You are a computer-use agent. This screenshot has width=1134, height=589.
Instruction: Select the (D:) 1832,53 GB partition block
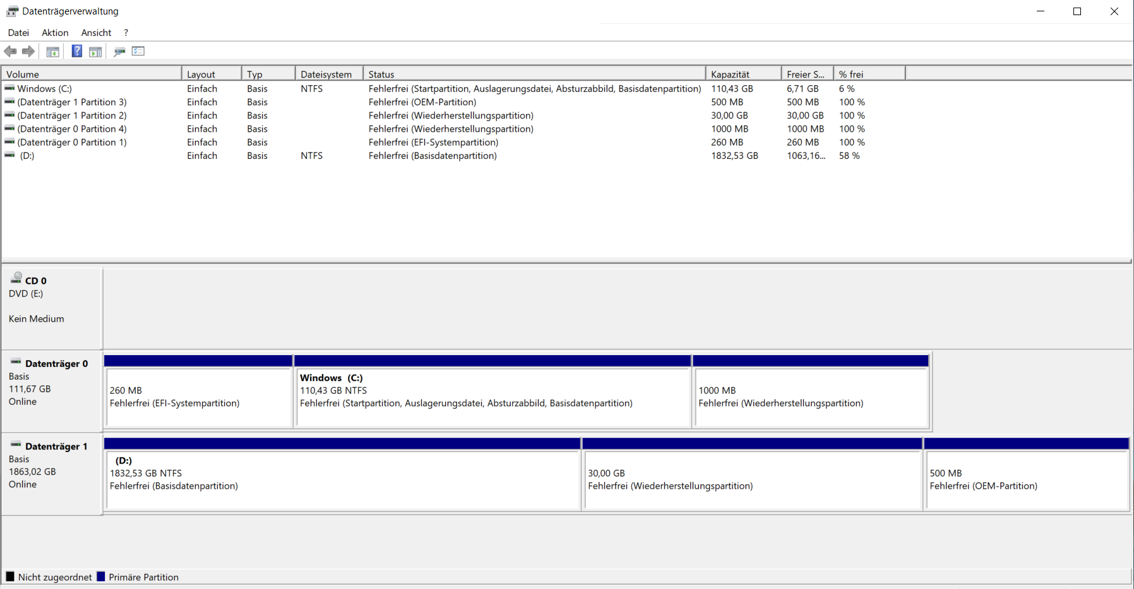(x=342, y=474)
